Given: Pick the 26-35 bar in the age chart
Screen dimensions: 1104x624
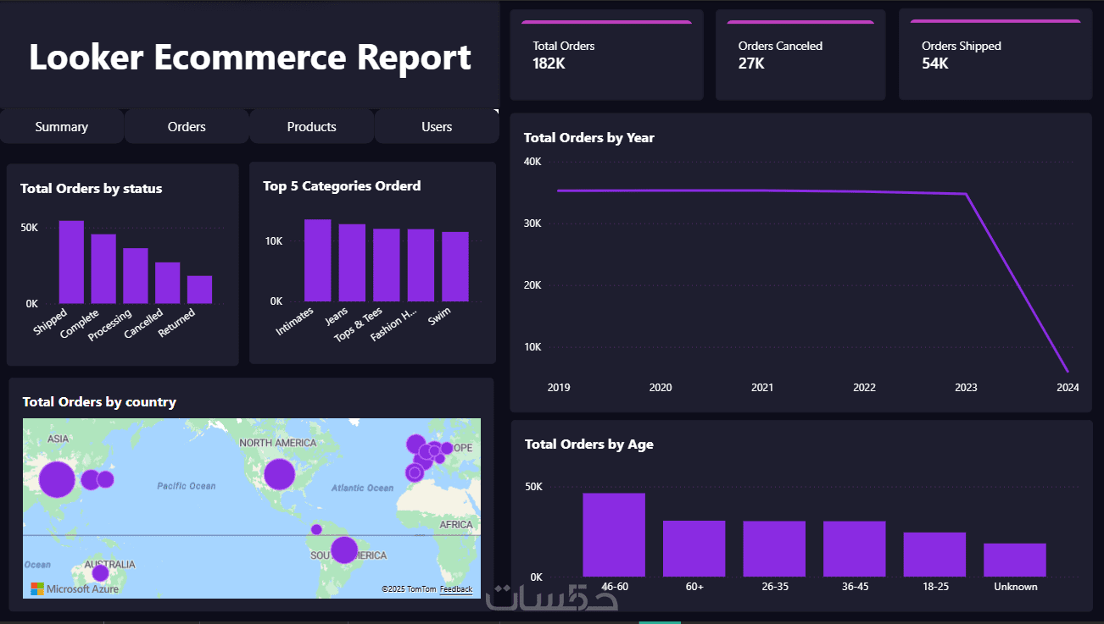Looking at the screenshot, I should (x=774, y=549).
